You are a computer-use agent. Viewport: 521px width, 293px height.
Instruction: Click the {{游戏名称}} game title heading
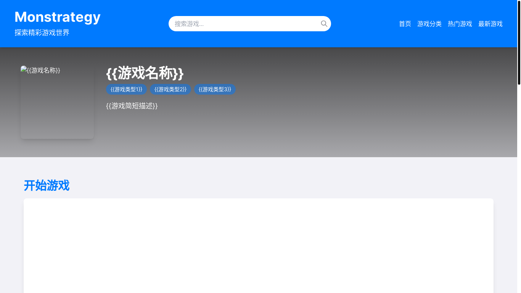point(145,72)
